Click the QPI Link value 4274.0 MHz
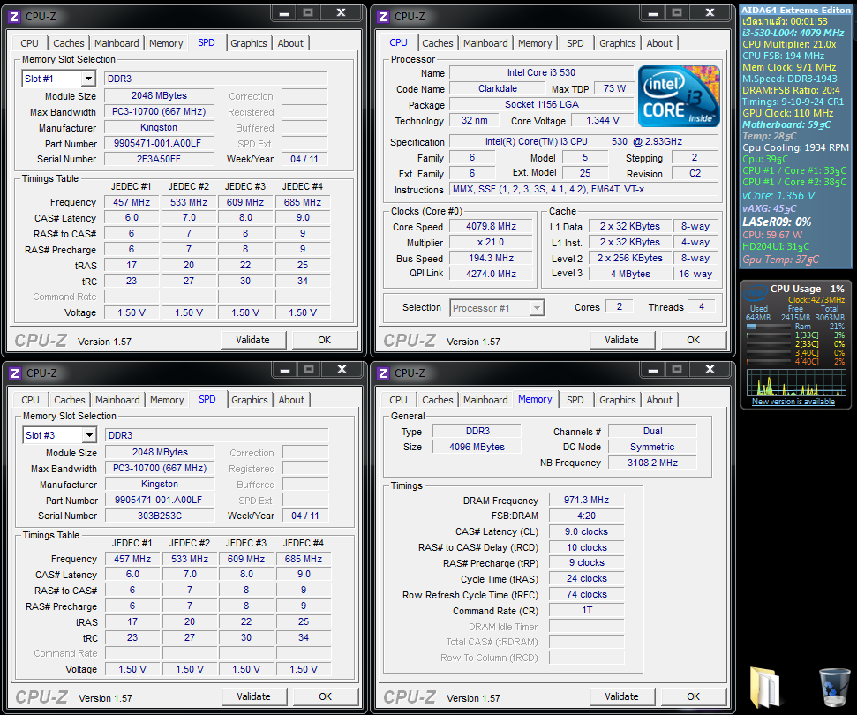Viewport: 857px width, 715px height. point(491,274)
